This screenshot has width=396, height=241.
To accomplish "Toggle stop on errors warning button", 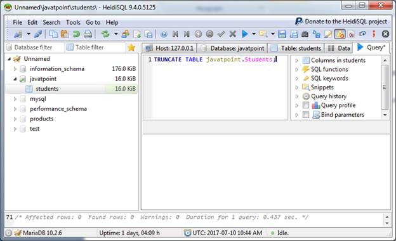I will coord(340,34).
